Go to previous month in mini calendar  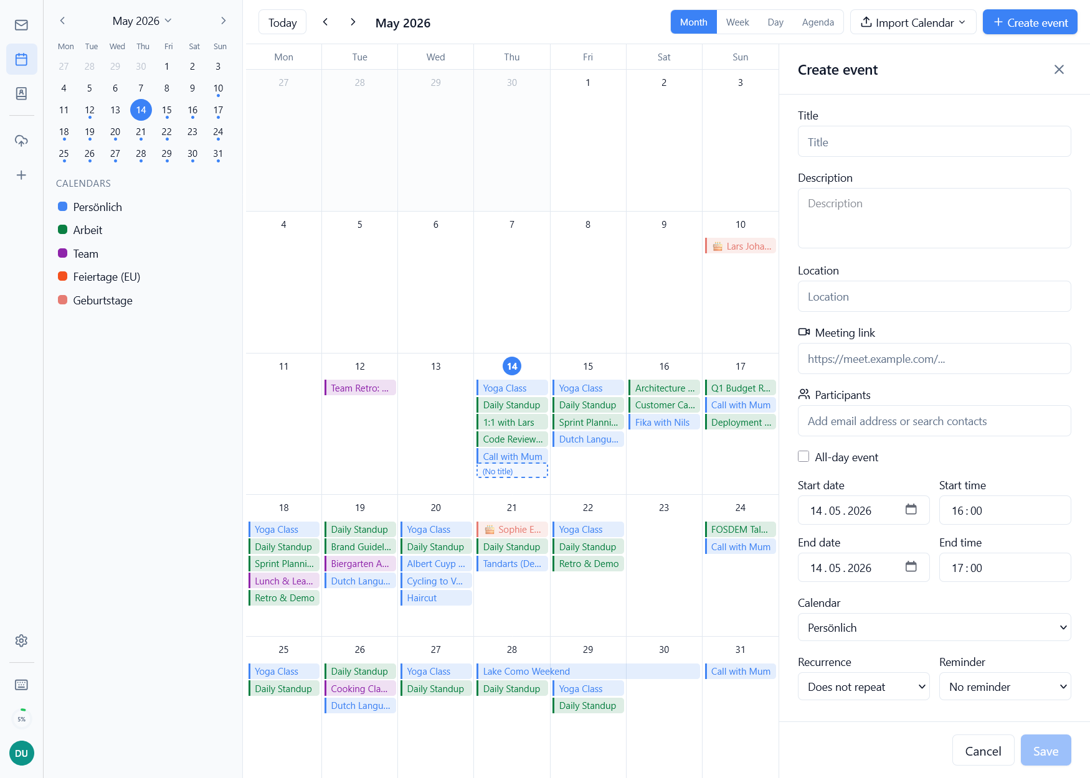pos(62,21)
